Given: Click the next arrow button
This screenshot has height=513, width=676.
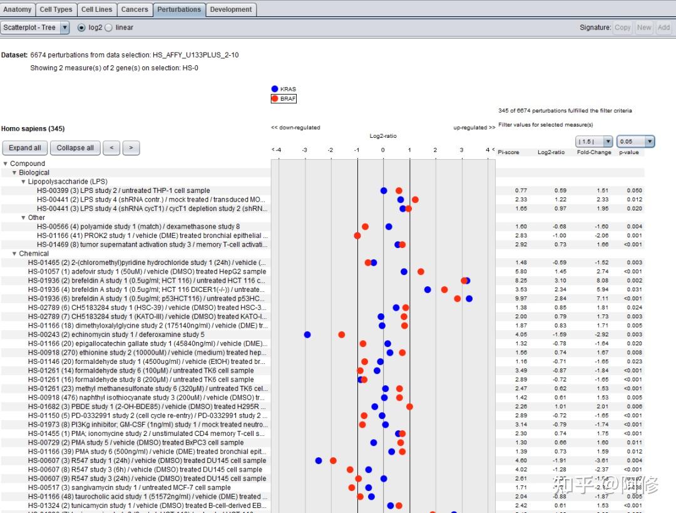Looking at the screenshot, I should (131, 148).
